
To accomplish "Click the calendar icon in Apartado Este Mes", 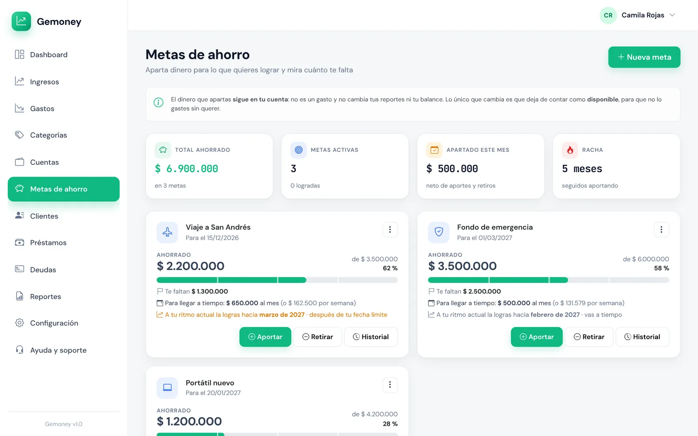I will click(434, 150).
